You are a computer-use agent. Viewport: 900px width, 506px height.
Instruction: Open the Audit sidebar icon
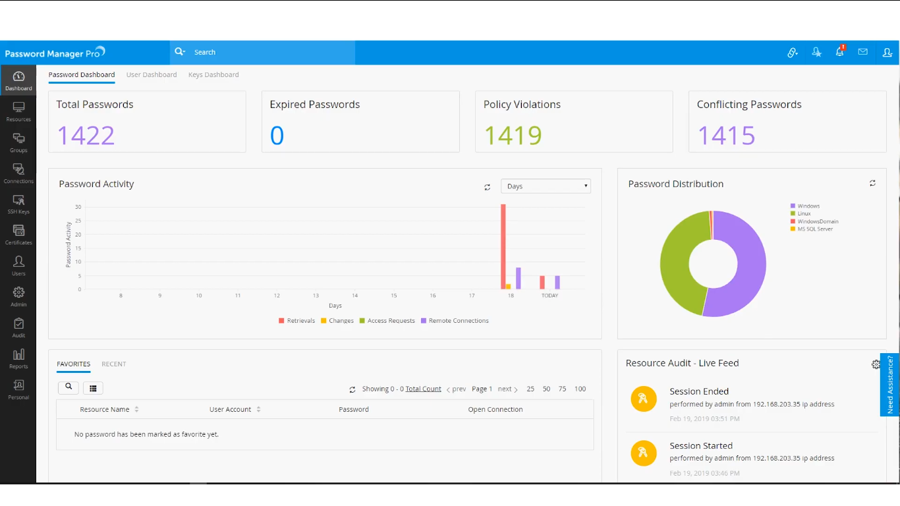coord(18,328)
